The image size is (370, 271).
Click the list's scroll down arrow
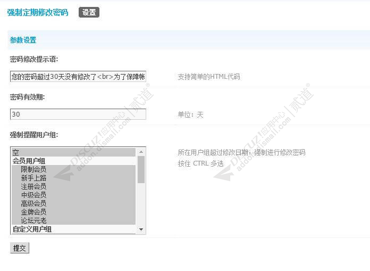click(141, 229)
